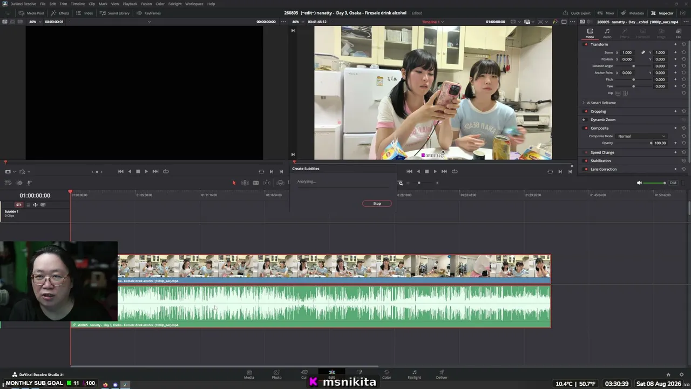This screenshot has width=691, height=389.
Task: Add a keyframe for Transform
Action: click(x=675, y=44)
